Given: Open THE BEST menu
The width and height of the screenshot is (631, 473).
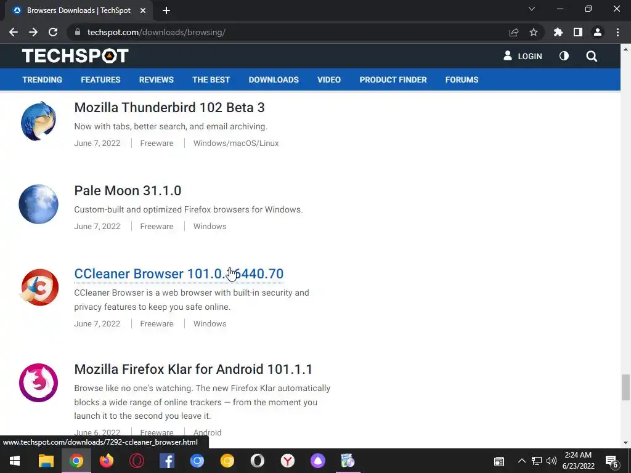Looking at the screenshot, I should [211, 79].
